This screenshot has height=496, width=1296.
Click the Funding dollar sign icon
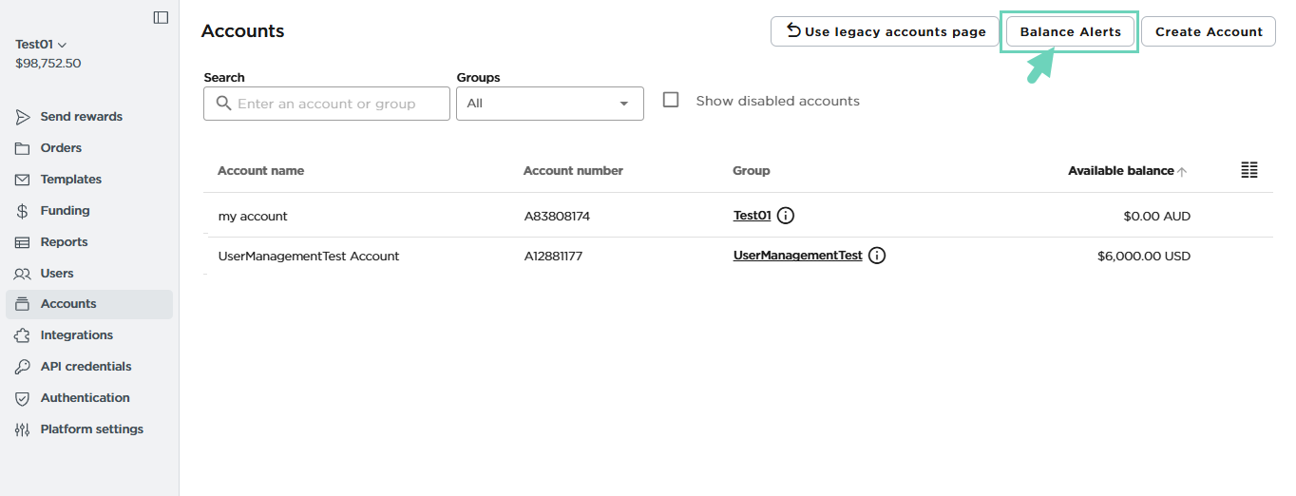(22, 211)
